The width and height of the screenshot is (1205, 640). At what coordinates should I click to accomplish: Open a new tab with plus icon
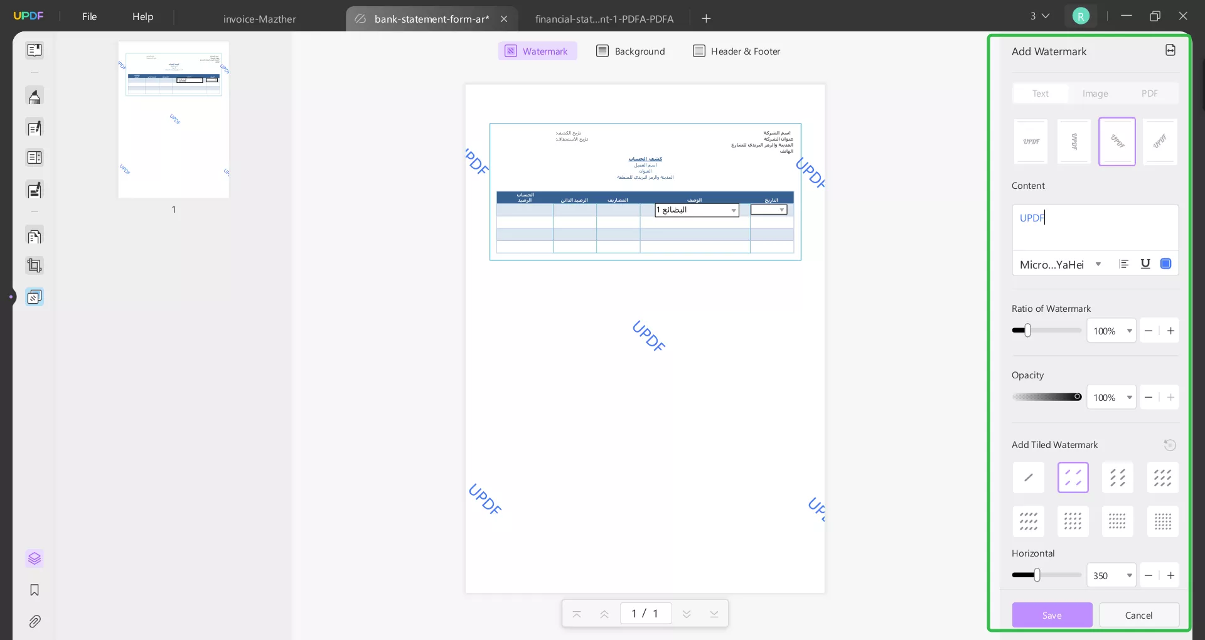click(706, 18)
